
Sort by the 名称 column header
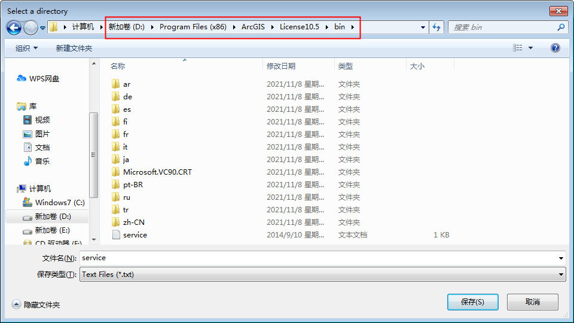point(118,66)
